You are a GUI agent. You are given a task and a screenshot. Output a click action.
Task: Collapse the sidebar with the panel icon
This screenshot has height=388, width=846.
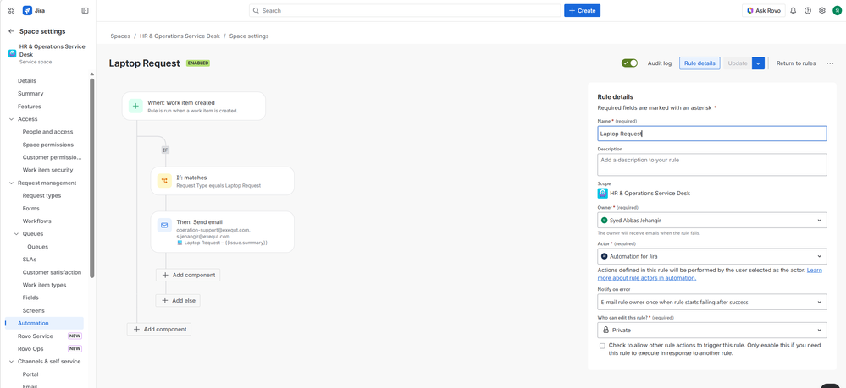click(85, 10)
